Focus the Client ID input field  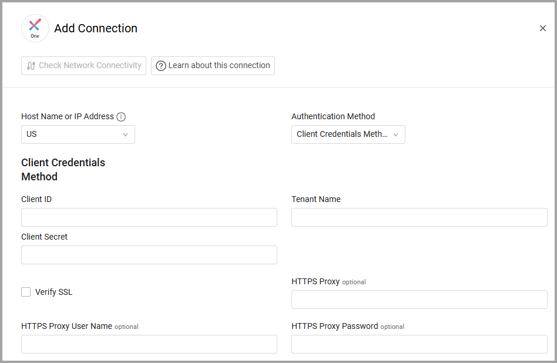pos(149,217)
